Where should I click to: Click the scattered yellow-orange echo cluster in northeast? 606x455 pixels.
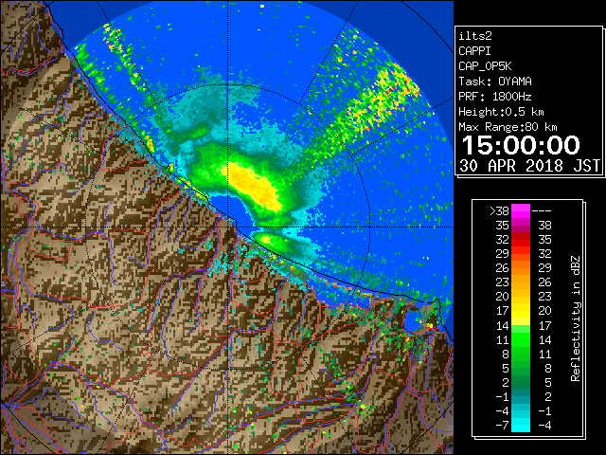[x=381, y=99]
